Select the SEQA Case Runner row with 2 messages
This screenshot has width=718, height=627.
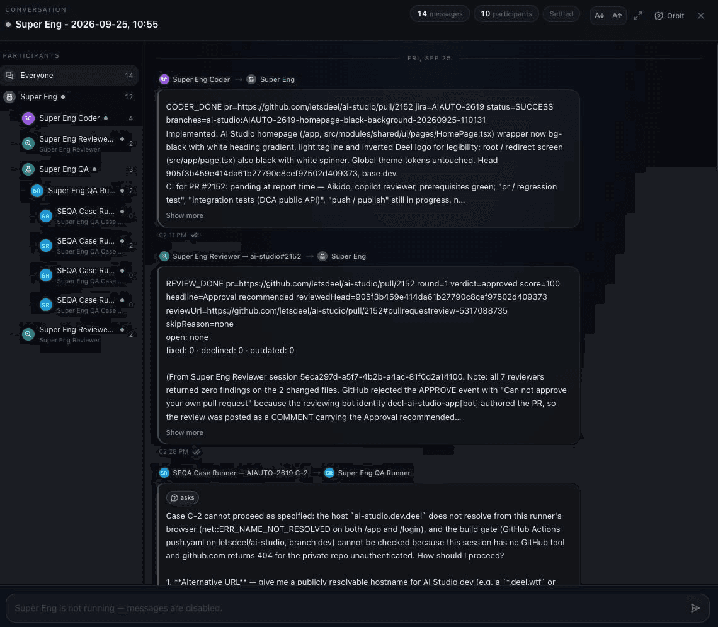coord(87,246)
